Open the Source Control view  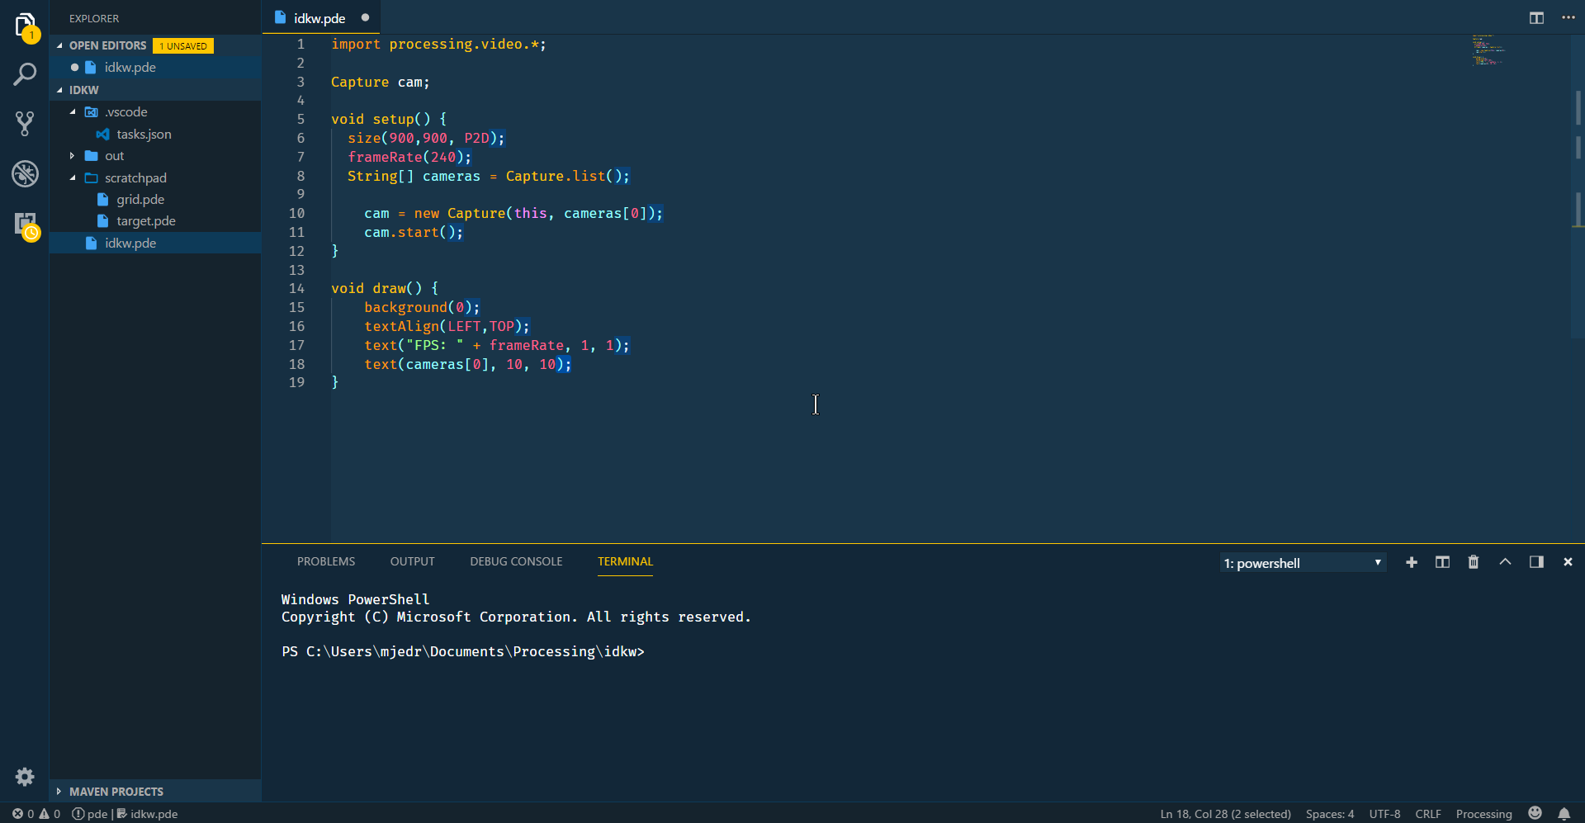[25, 124]
